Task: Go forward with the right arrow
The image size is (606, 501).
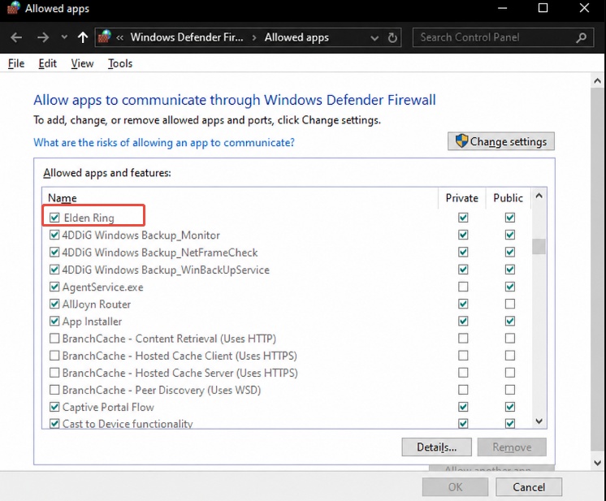Action: click(43, 37)
